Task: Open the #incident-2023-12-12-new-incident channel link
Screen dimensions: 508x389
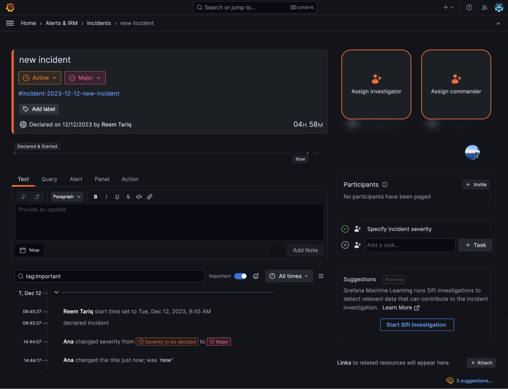Action: click(x=69, y=94)
